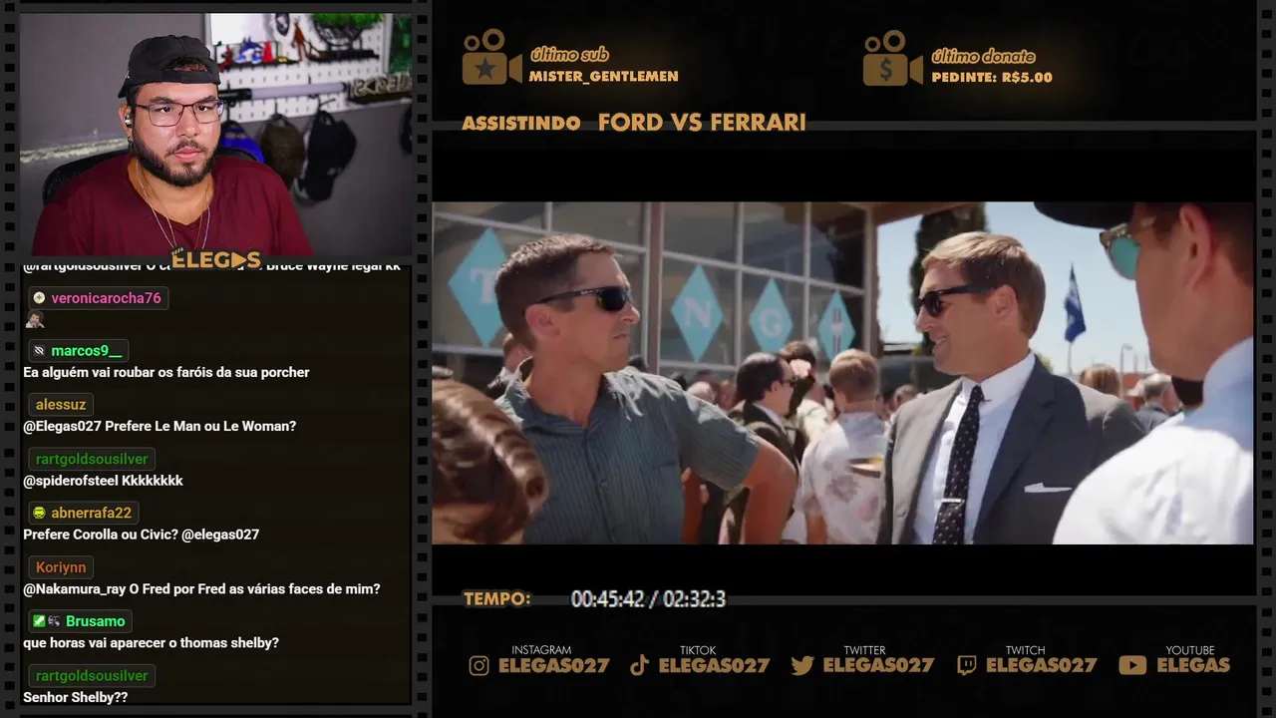
Task: Click the ELEGAS027 Twitch handle text
Action: (1041, 665)
